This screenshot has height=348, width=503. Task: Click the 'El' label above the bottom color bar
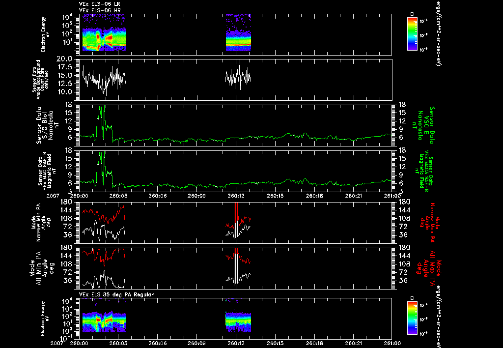(412, 298)
